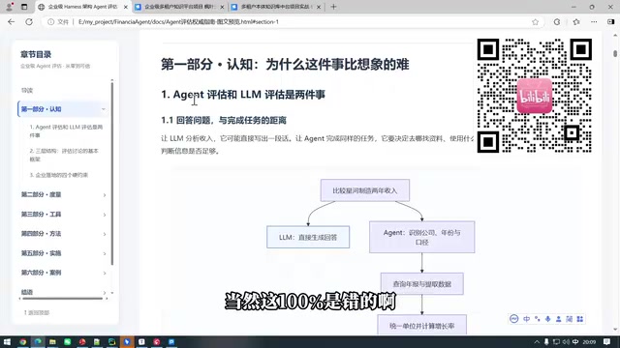Open Microsoft Edge from the taskbar

[x=38, y=341]
